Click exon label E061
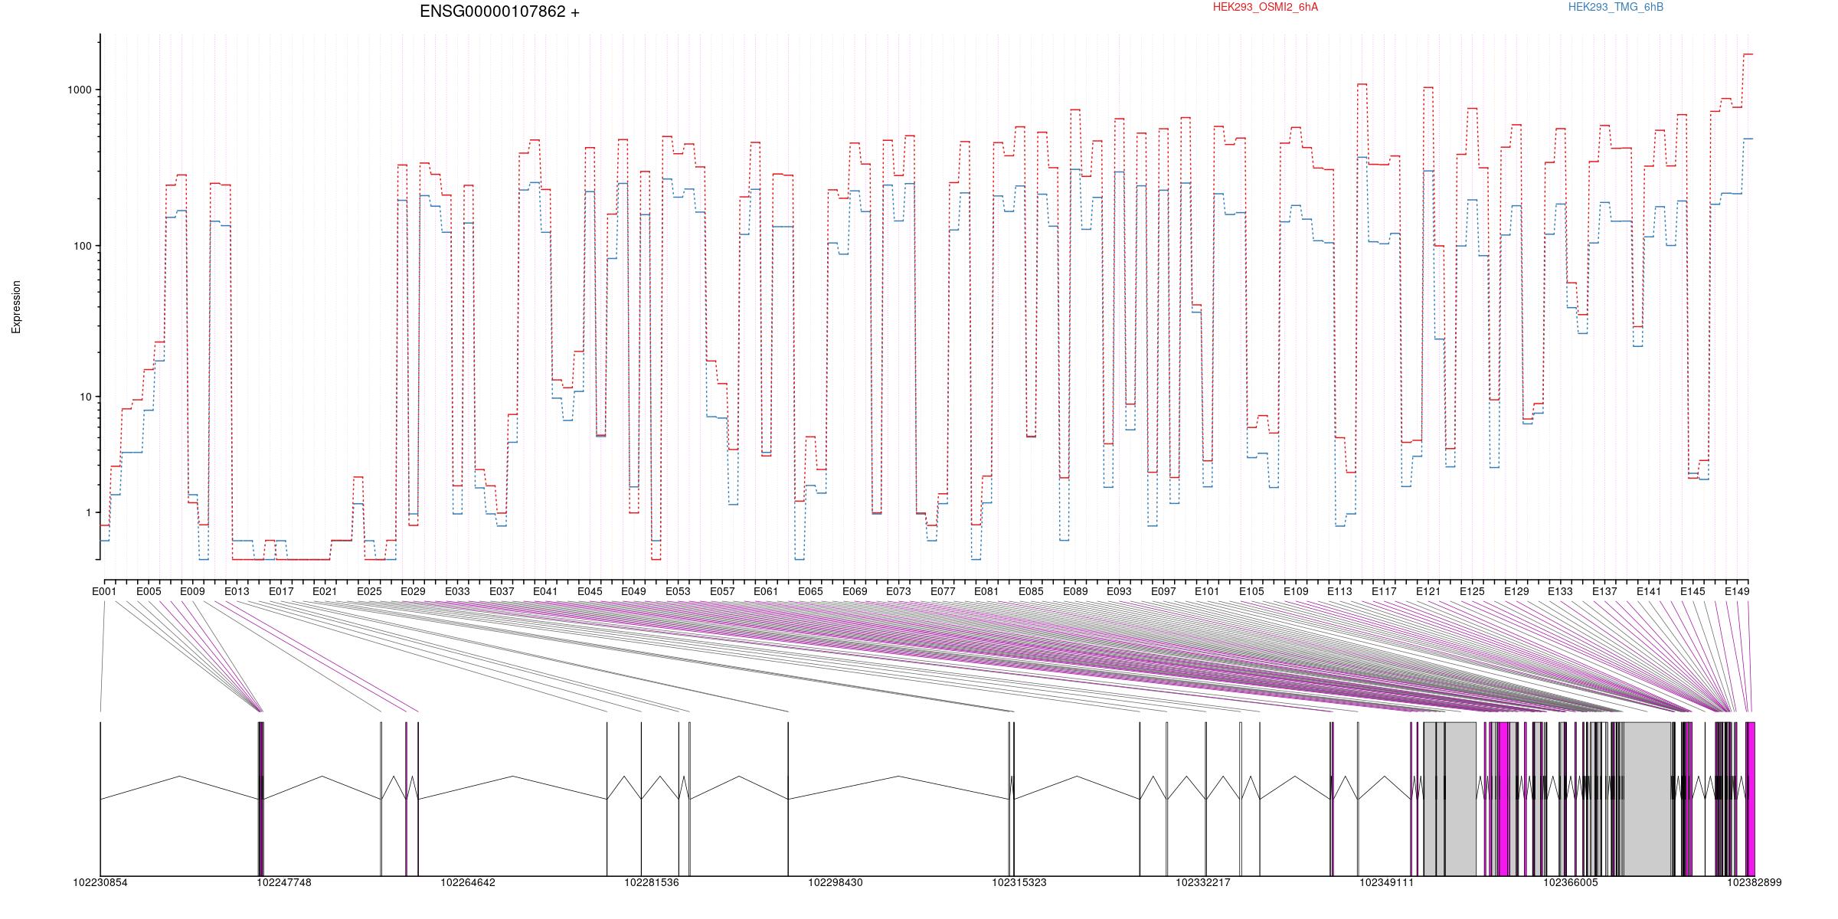The width and height of the screenshot is (1838, 919). point(766,592)
